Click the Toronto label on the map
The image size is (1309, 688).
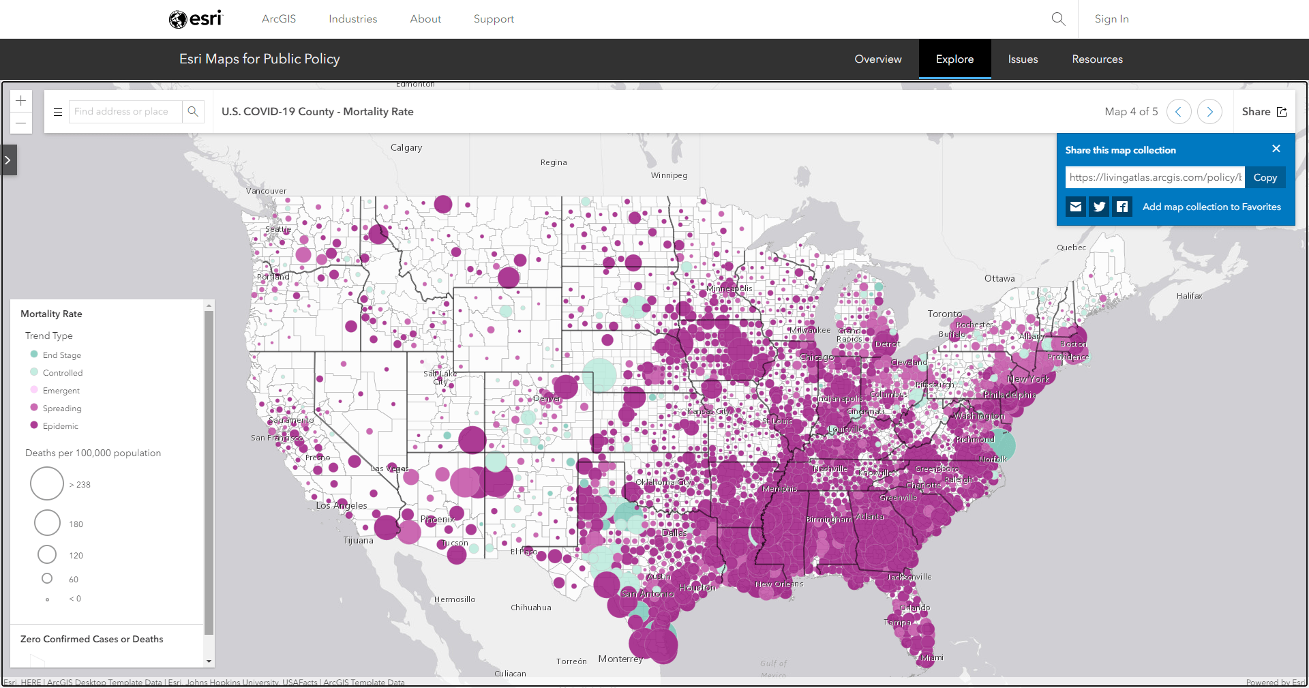(945, 314)
